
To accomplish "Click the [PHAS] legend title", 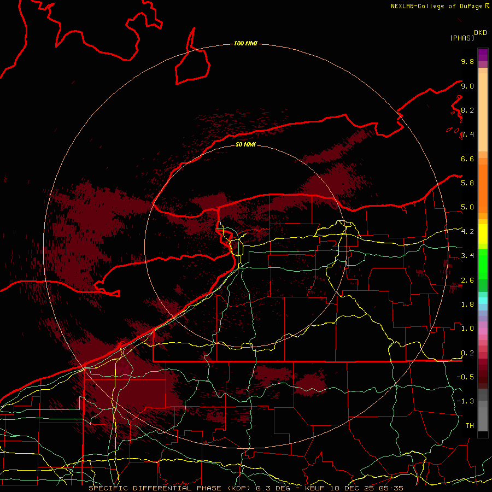I will (462, 38).
